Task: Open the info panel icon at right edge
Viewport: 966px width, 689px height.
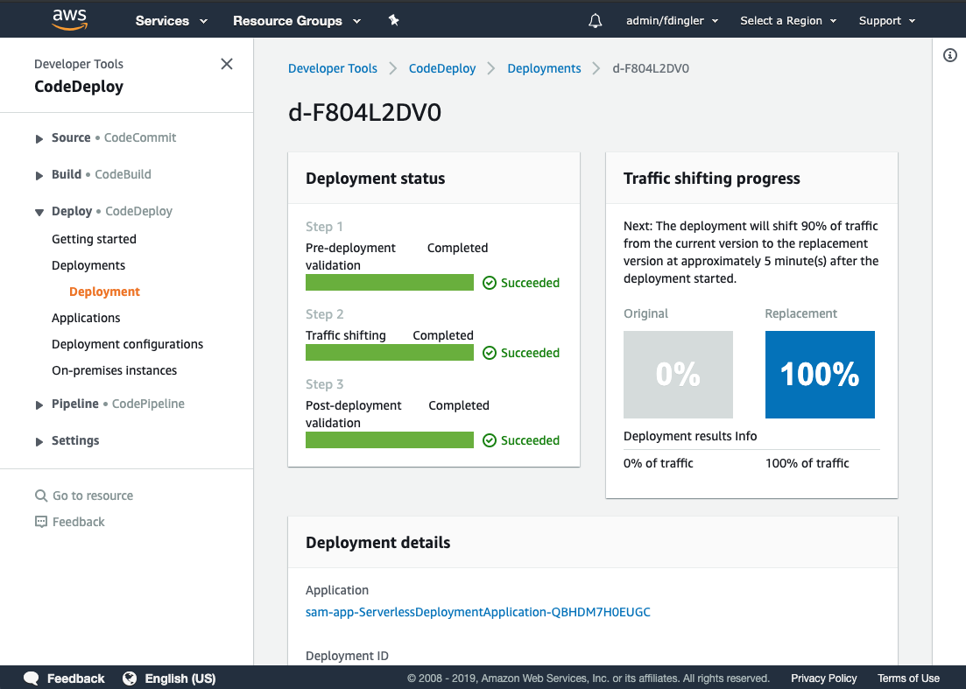Action: [950, 55]
